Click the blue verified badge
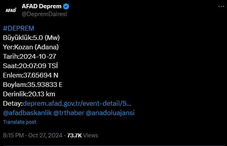 [66, 7]
